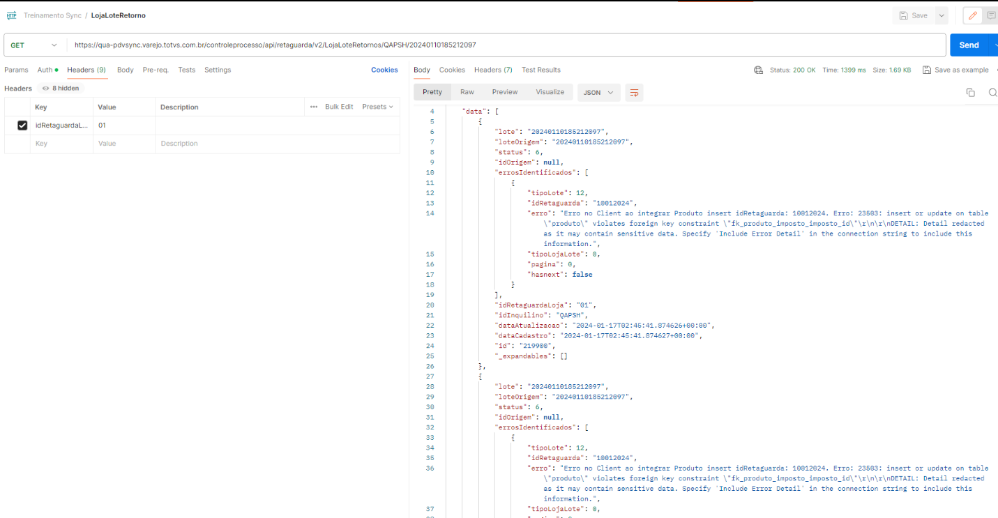998x518 pixels.
Task: Open the Cookies link in request pane
Action: click(x=384, y=70)
